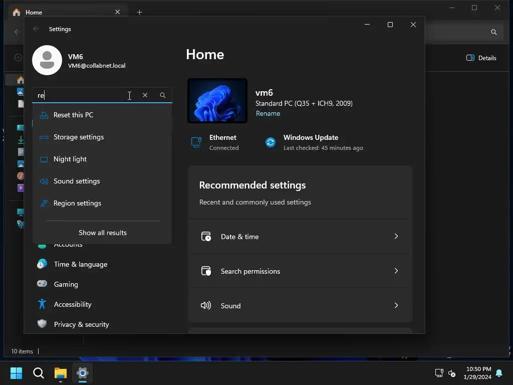Click the '10 items' status text
Image resolution: width=513 pixels, height=385 pixels.
22,351
